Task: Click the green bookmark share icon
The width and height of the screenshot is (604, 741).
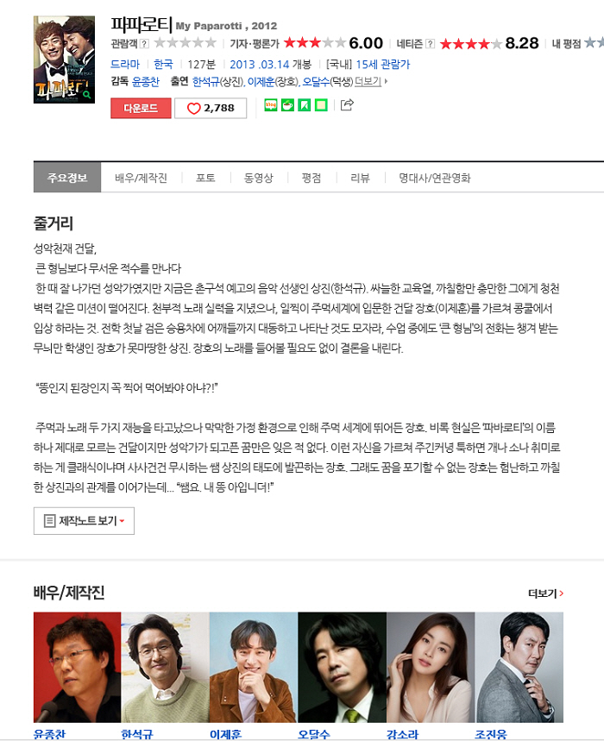Action: (x=305, y=105)
